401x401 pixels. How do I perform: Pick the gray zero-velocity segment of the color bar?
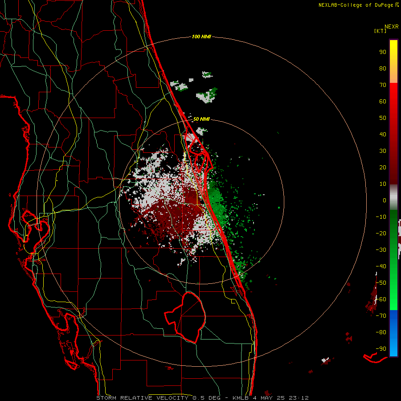coord(393,197)
